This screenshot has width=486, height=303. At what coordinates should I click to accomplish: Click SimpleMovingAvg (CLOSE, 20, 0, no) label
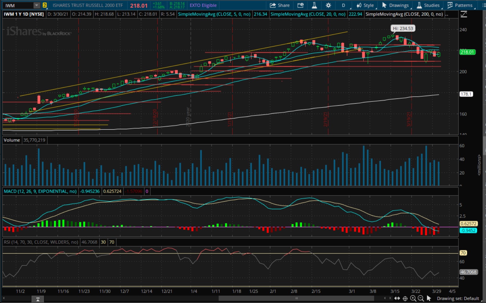(x=308, y=14)
